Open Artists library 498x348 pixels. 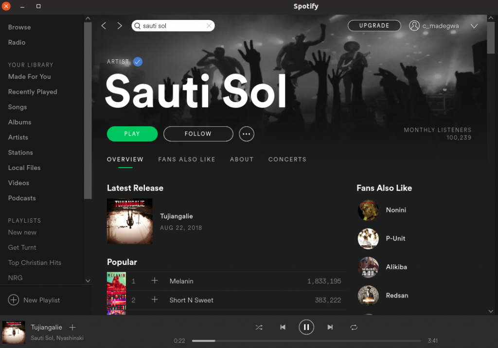pyautogui.click(x=18, y=138)
